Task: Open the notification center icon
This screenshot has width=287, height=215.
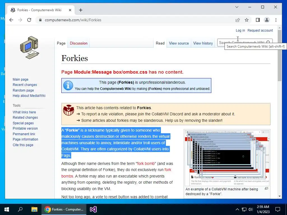Action: click(x=278, y=209)
